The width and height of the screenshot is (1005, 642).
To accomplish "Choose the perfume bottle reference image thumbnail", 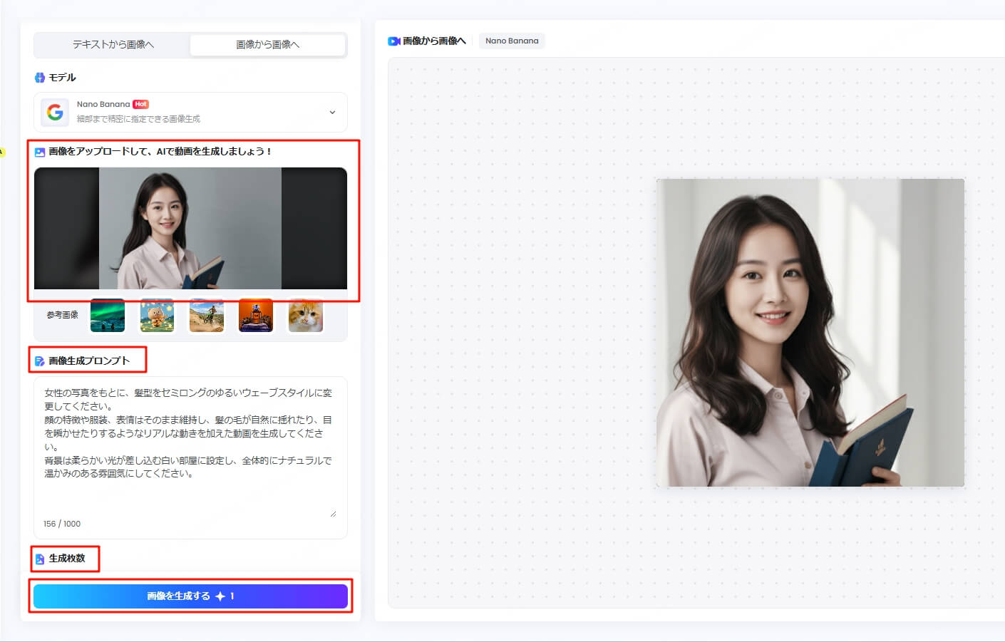I will point(256,315).
